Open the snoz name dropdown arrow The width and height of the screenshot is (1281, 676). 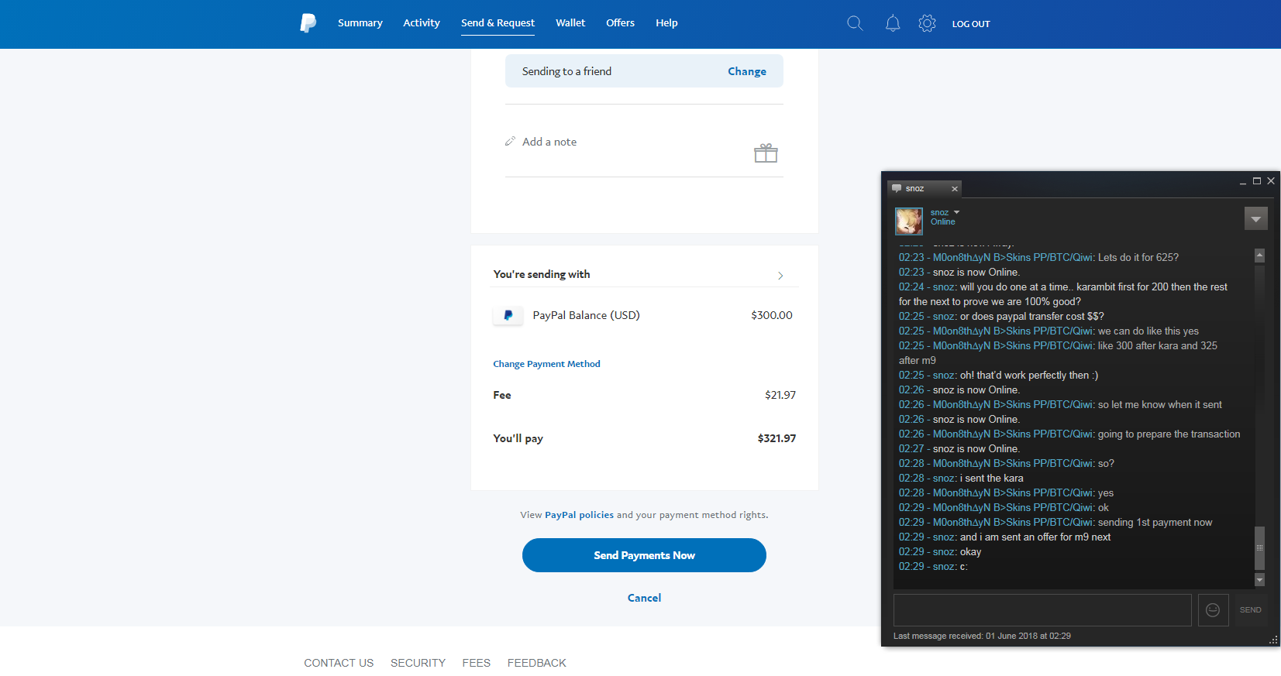point(956,212)
